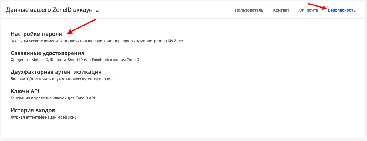Click the red arrow pointing at Настройки пароля

pyautogui.click(x=82, y=26)
